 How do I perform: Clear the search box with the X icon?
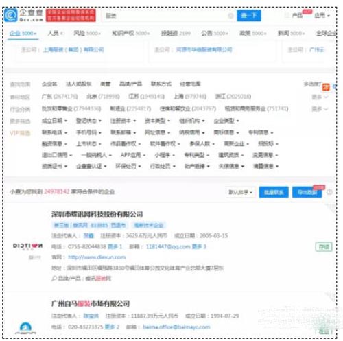click(230, 16)
